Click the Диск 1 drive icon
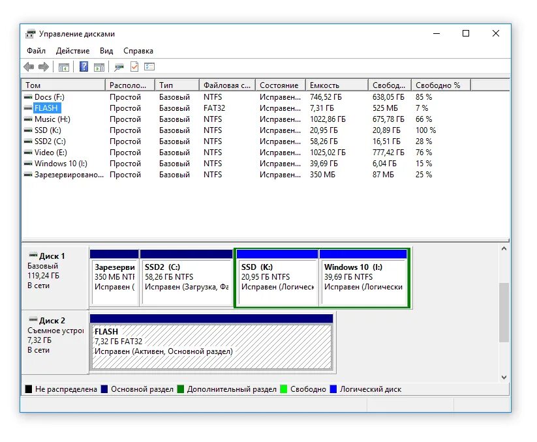 pos(33,255)
